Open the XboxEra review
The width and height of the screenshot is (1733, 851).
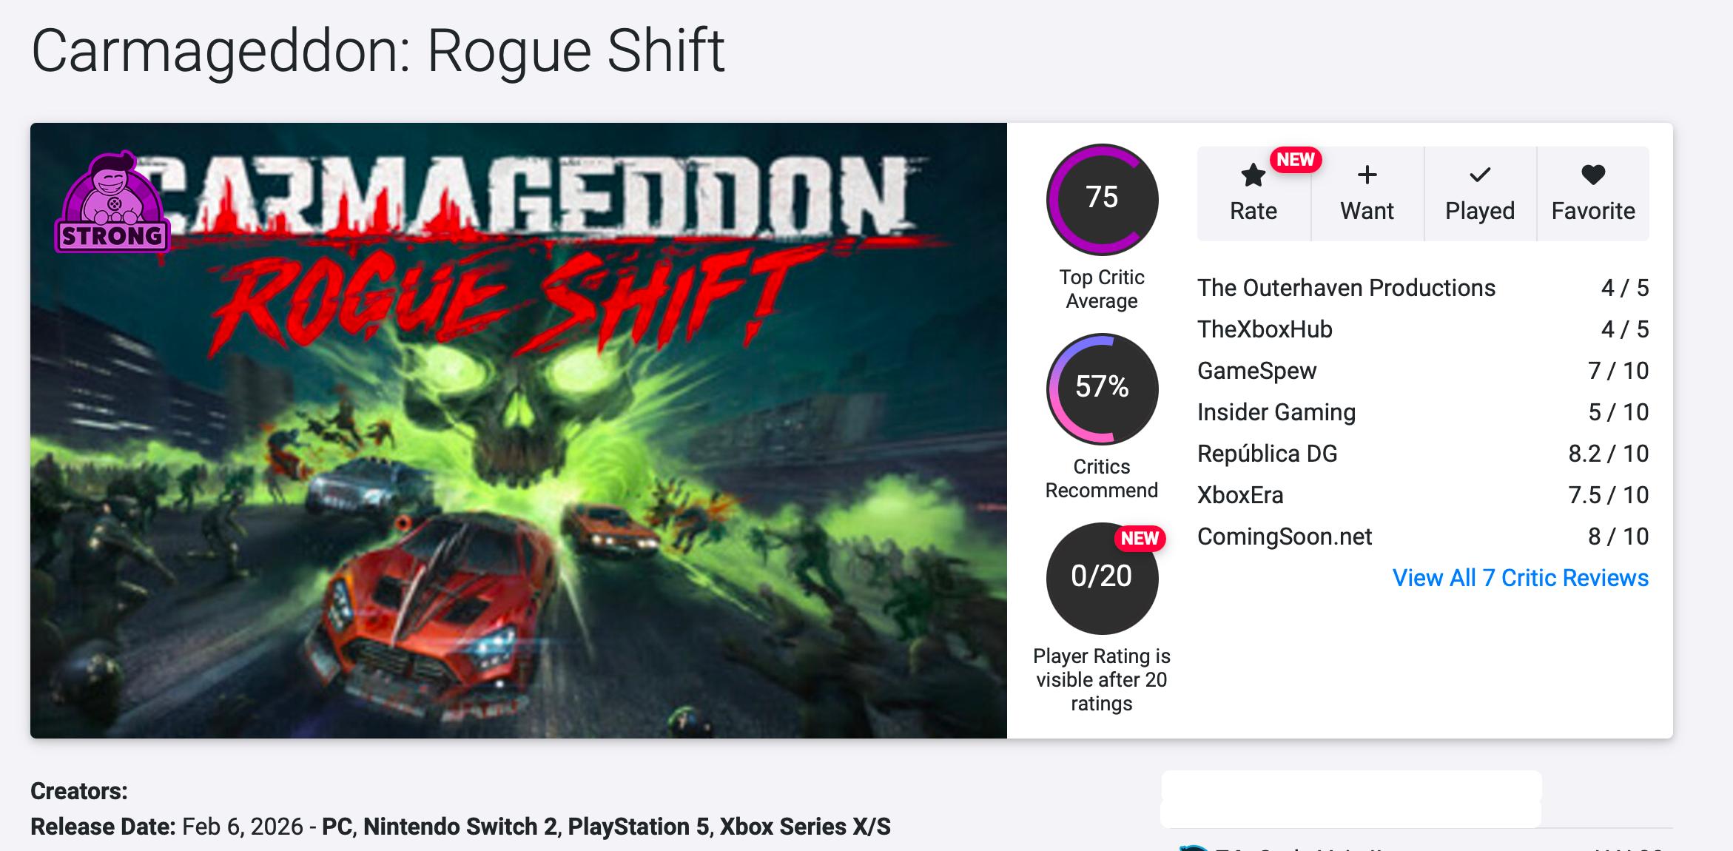1240,495
